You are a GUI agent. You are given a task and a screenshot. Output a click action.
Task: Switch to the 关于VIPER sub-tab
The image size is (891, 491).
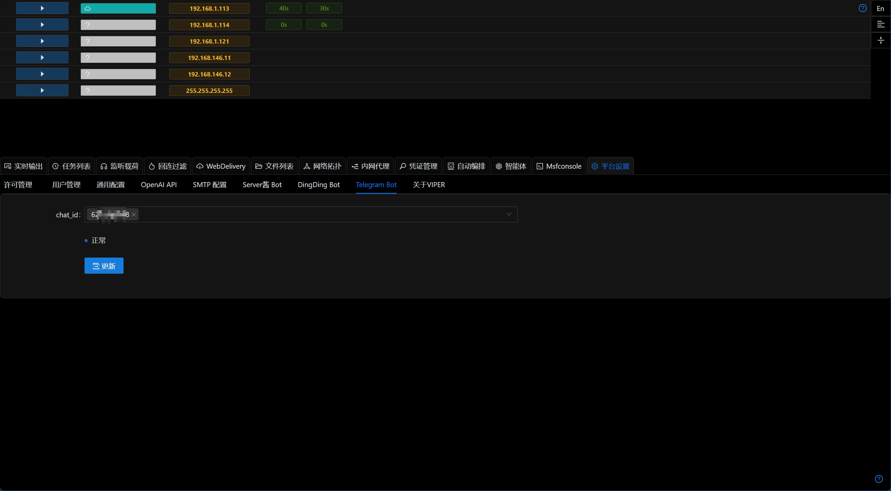tap(429, 185)
